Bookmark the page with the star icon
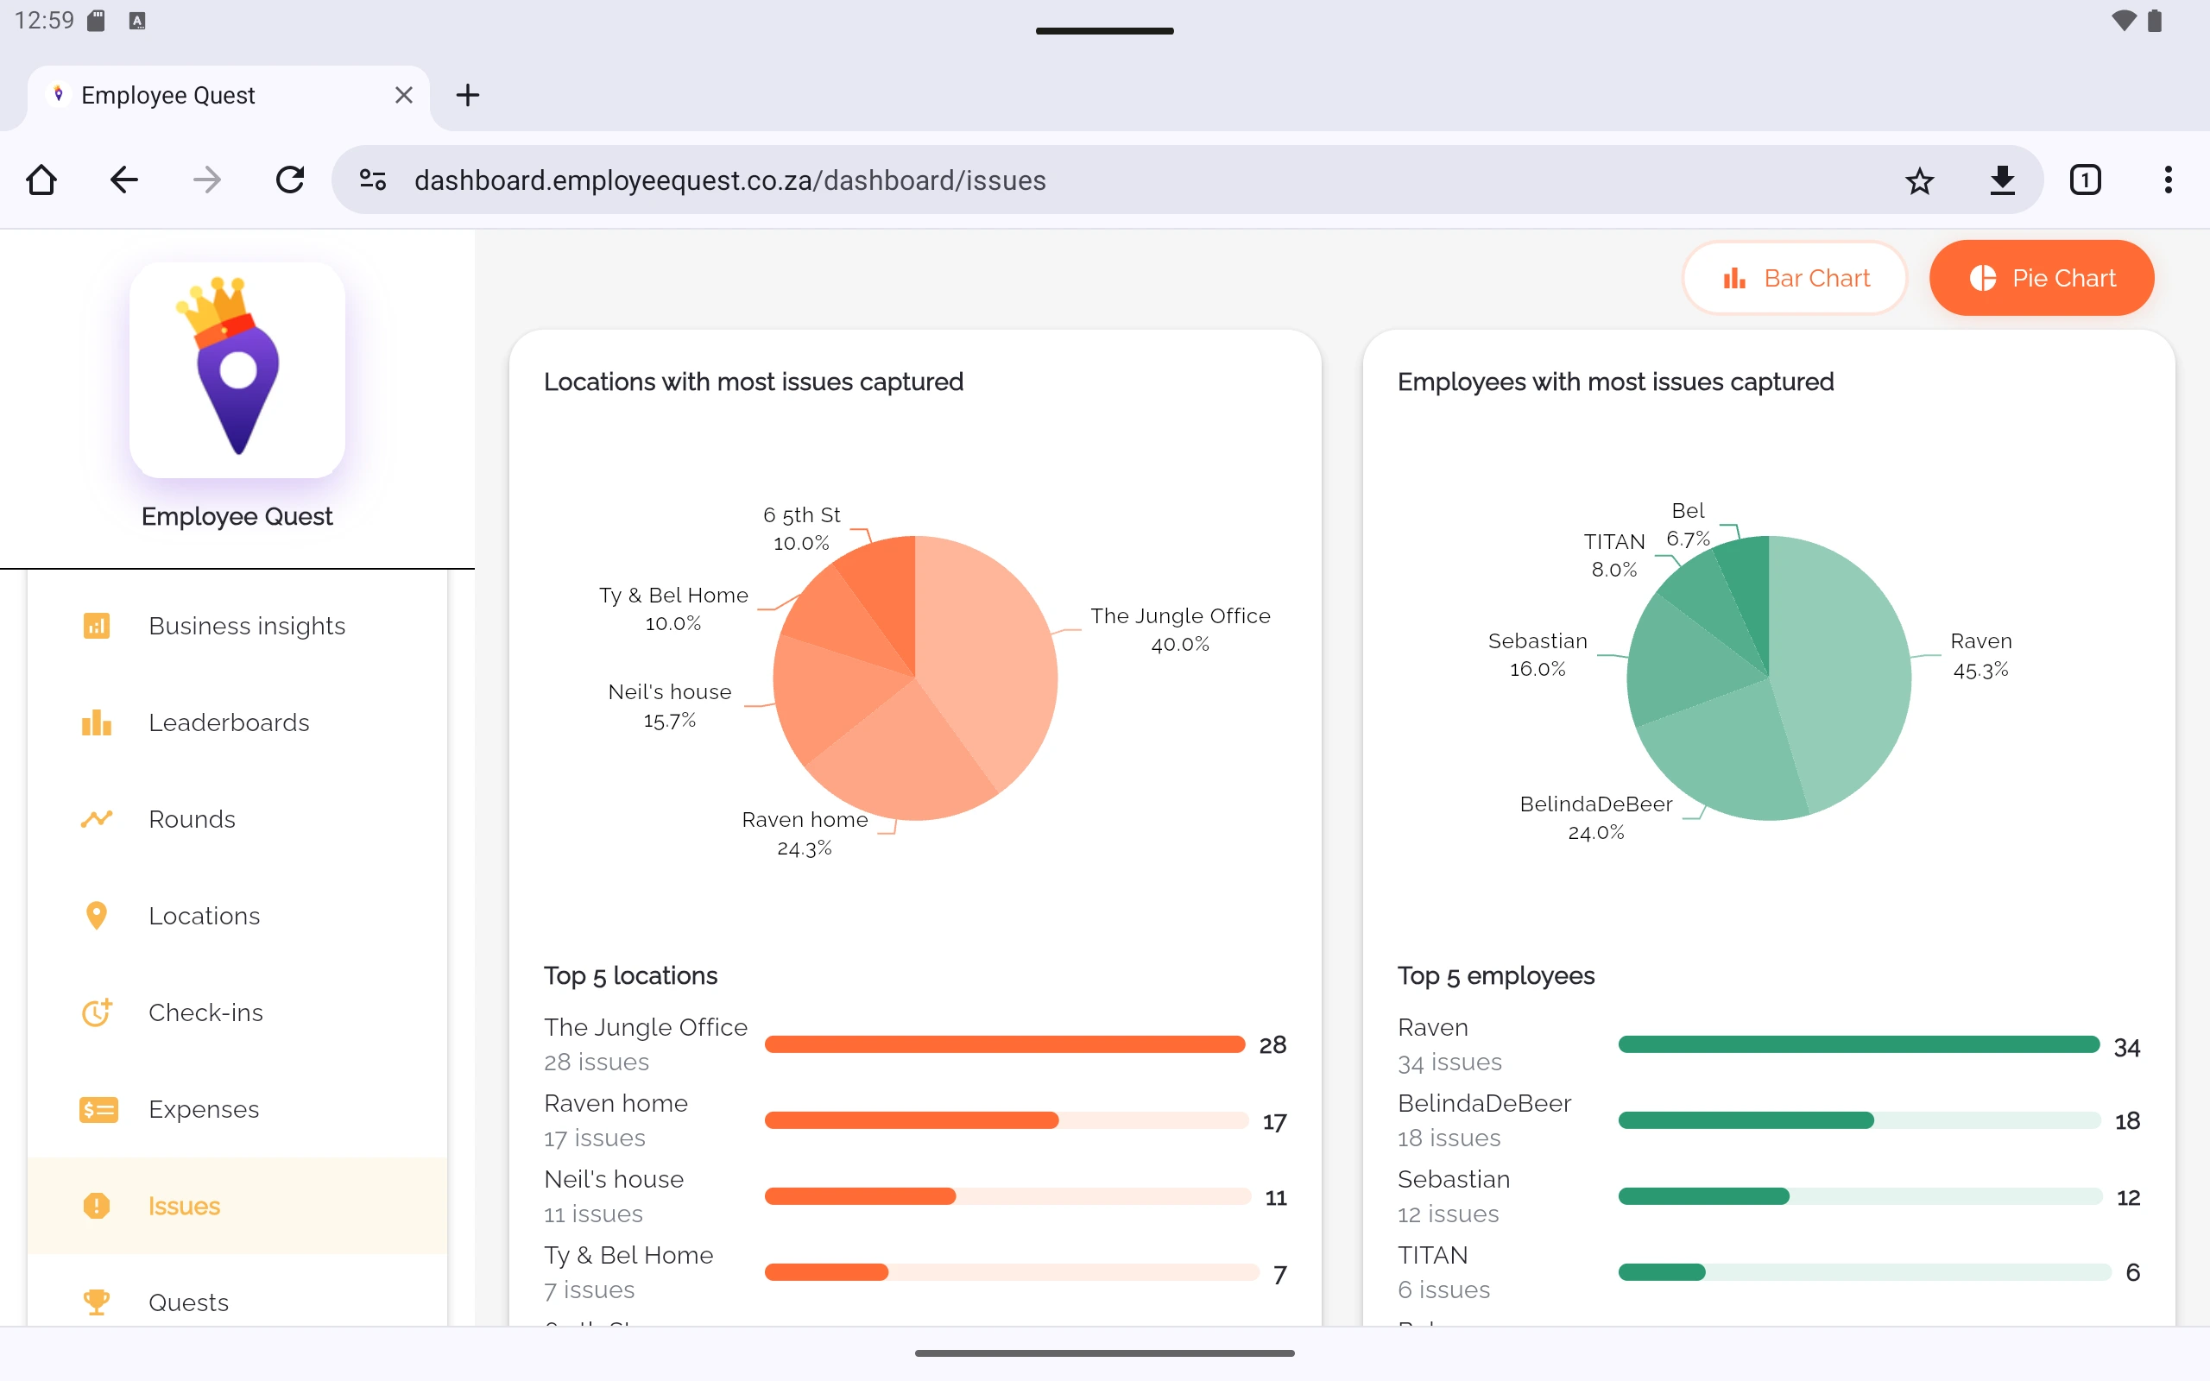 coord(1921,180)
